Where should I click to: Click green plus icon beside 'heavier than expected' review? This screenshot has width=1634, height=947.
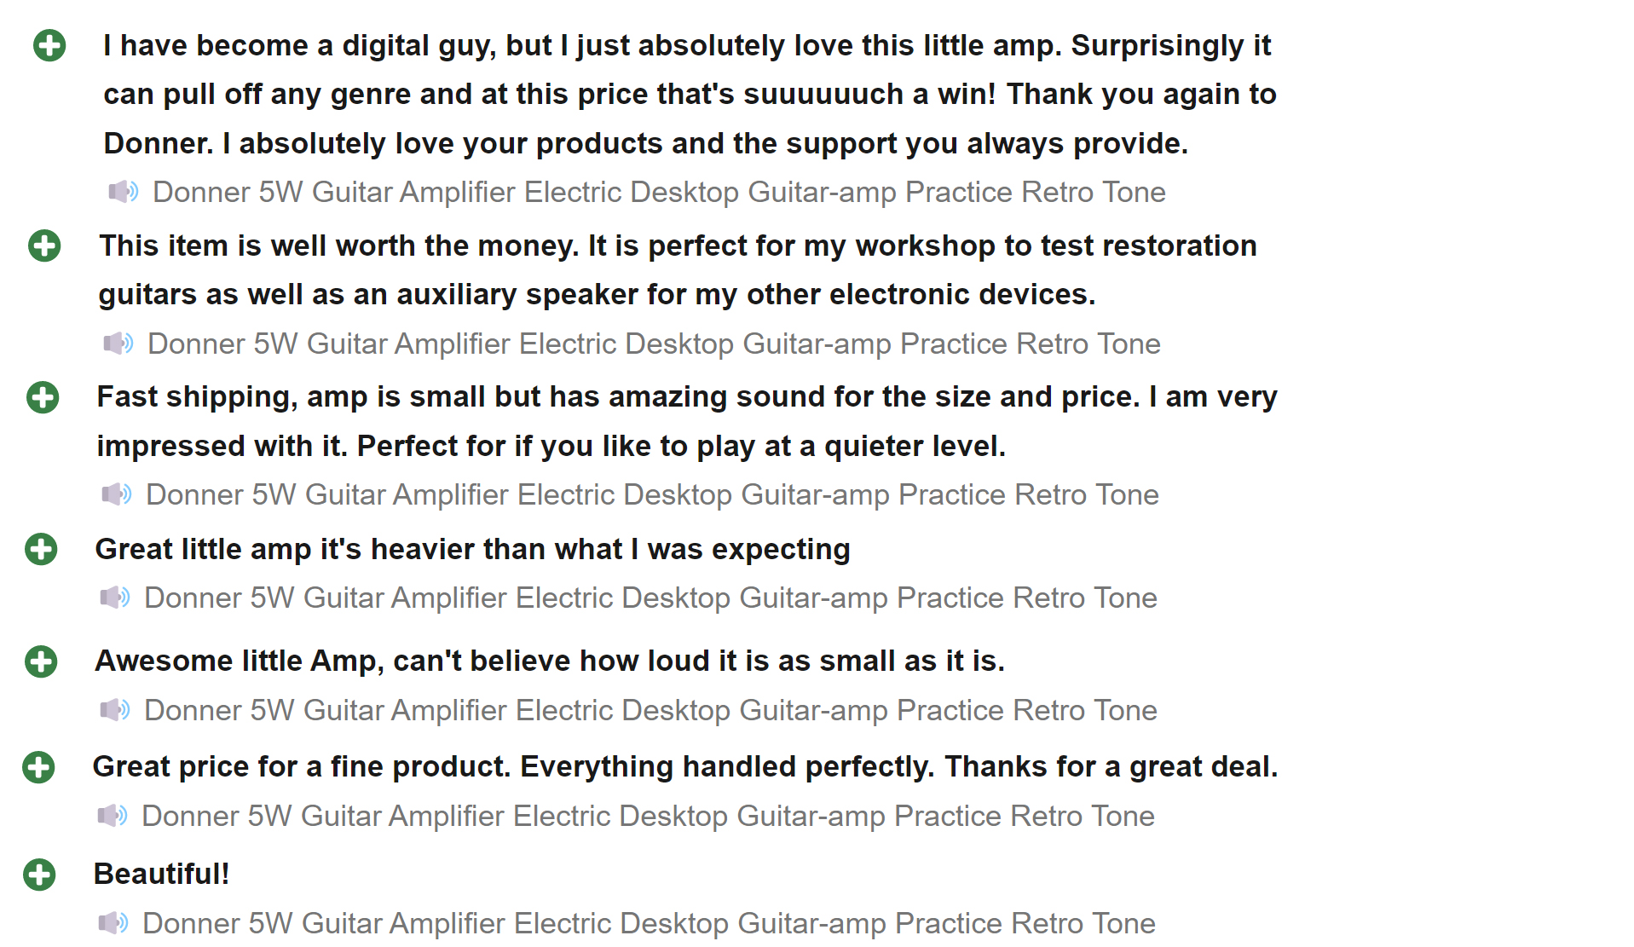tap(41, 549)
